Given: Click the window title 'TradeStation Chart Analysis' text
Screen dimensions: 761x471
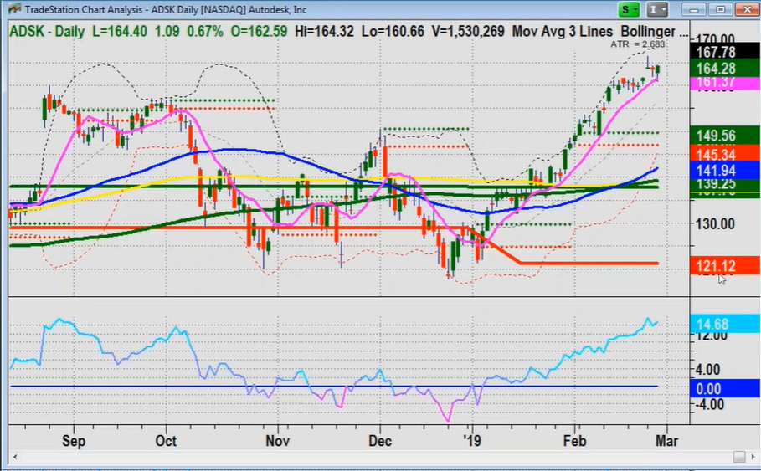Looking at the screenshot, I should (x=84, y=9).
